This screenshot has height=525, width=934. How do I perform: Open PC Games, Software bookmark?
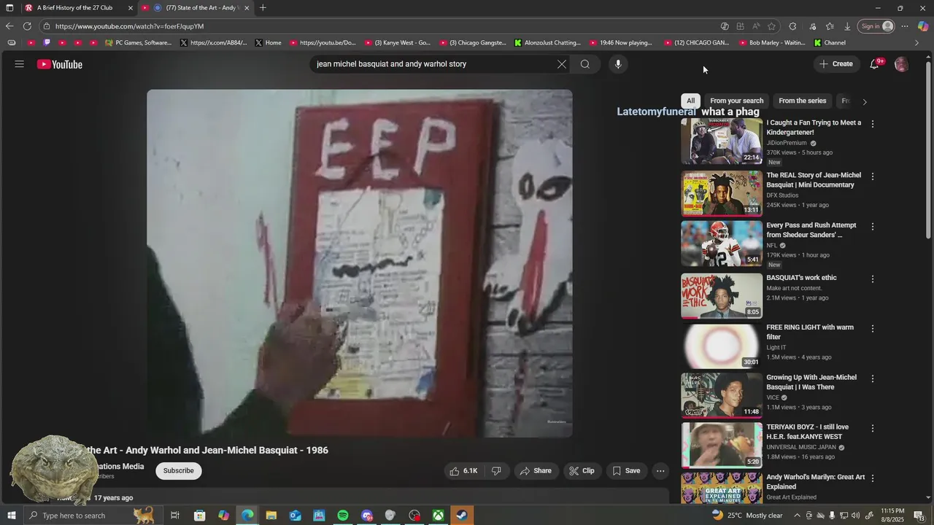coord(139,43)
